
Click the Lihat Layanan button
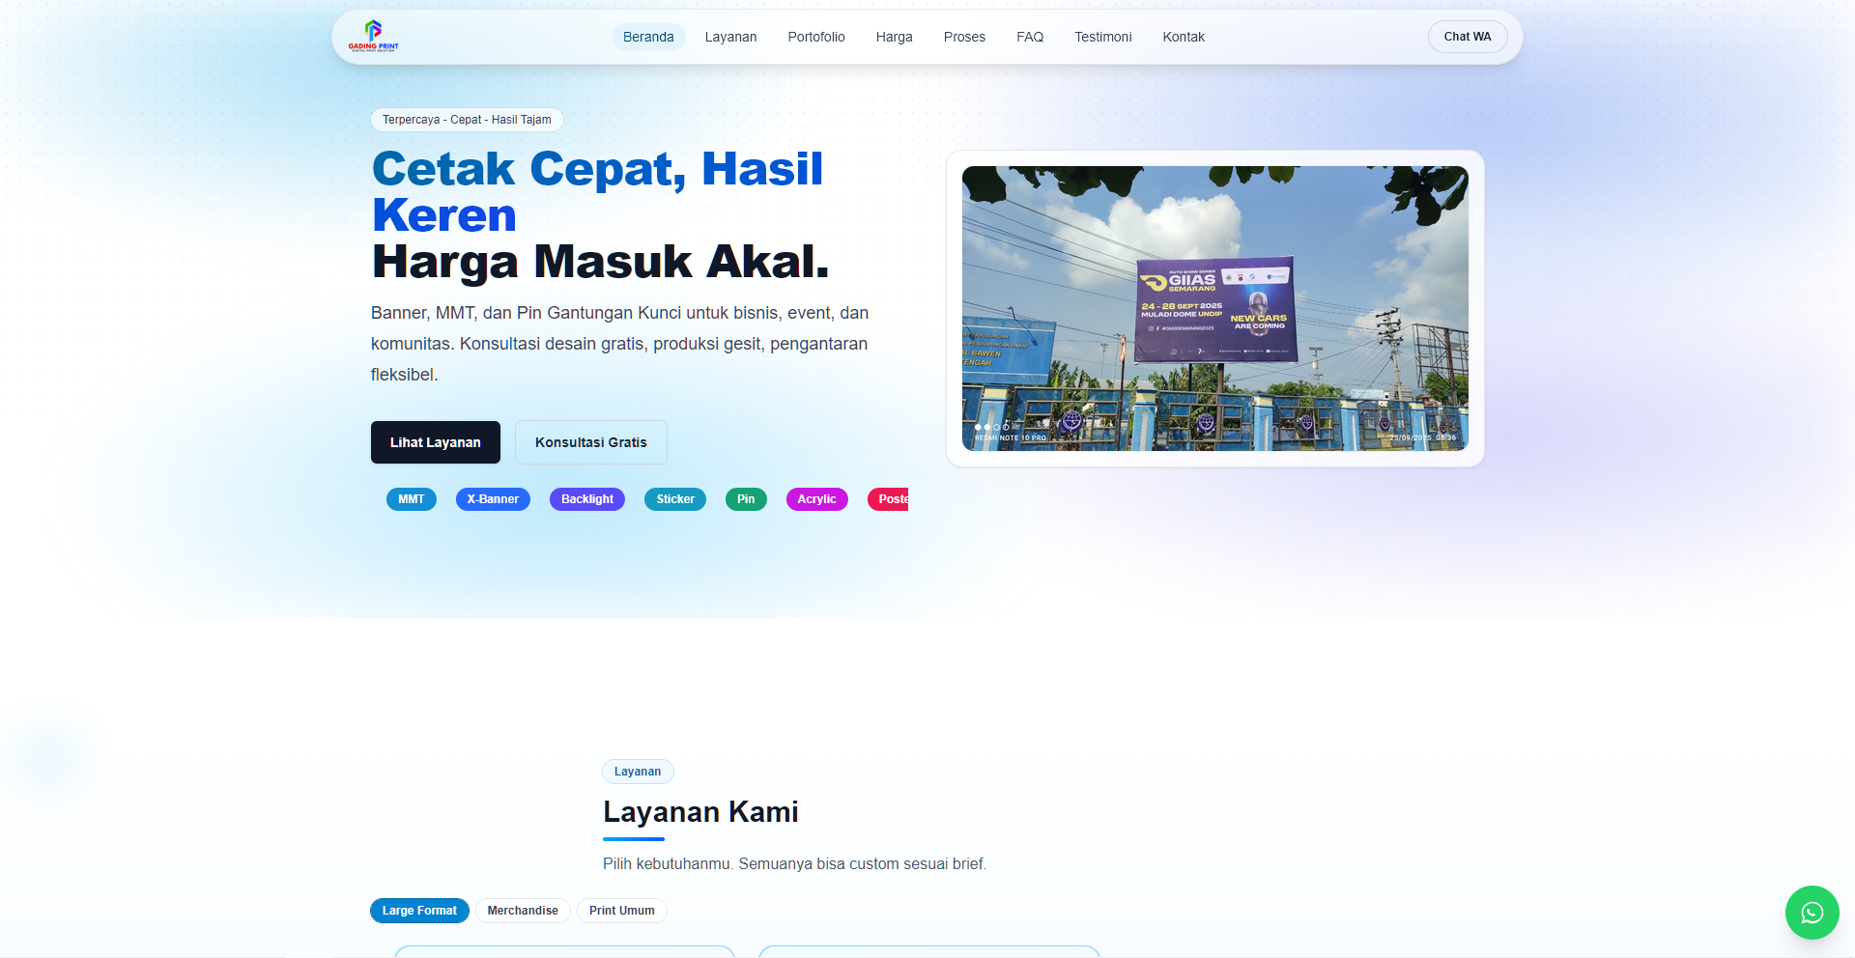click(x=436, y=442)
